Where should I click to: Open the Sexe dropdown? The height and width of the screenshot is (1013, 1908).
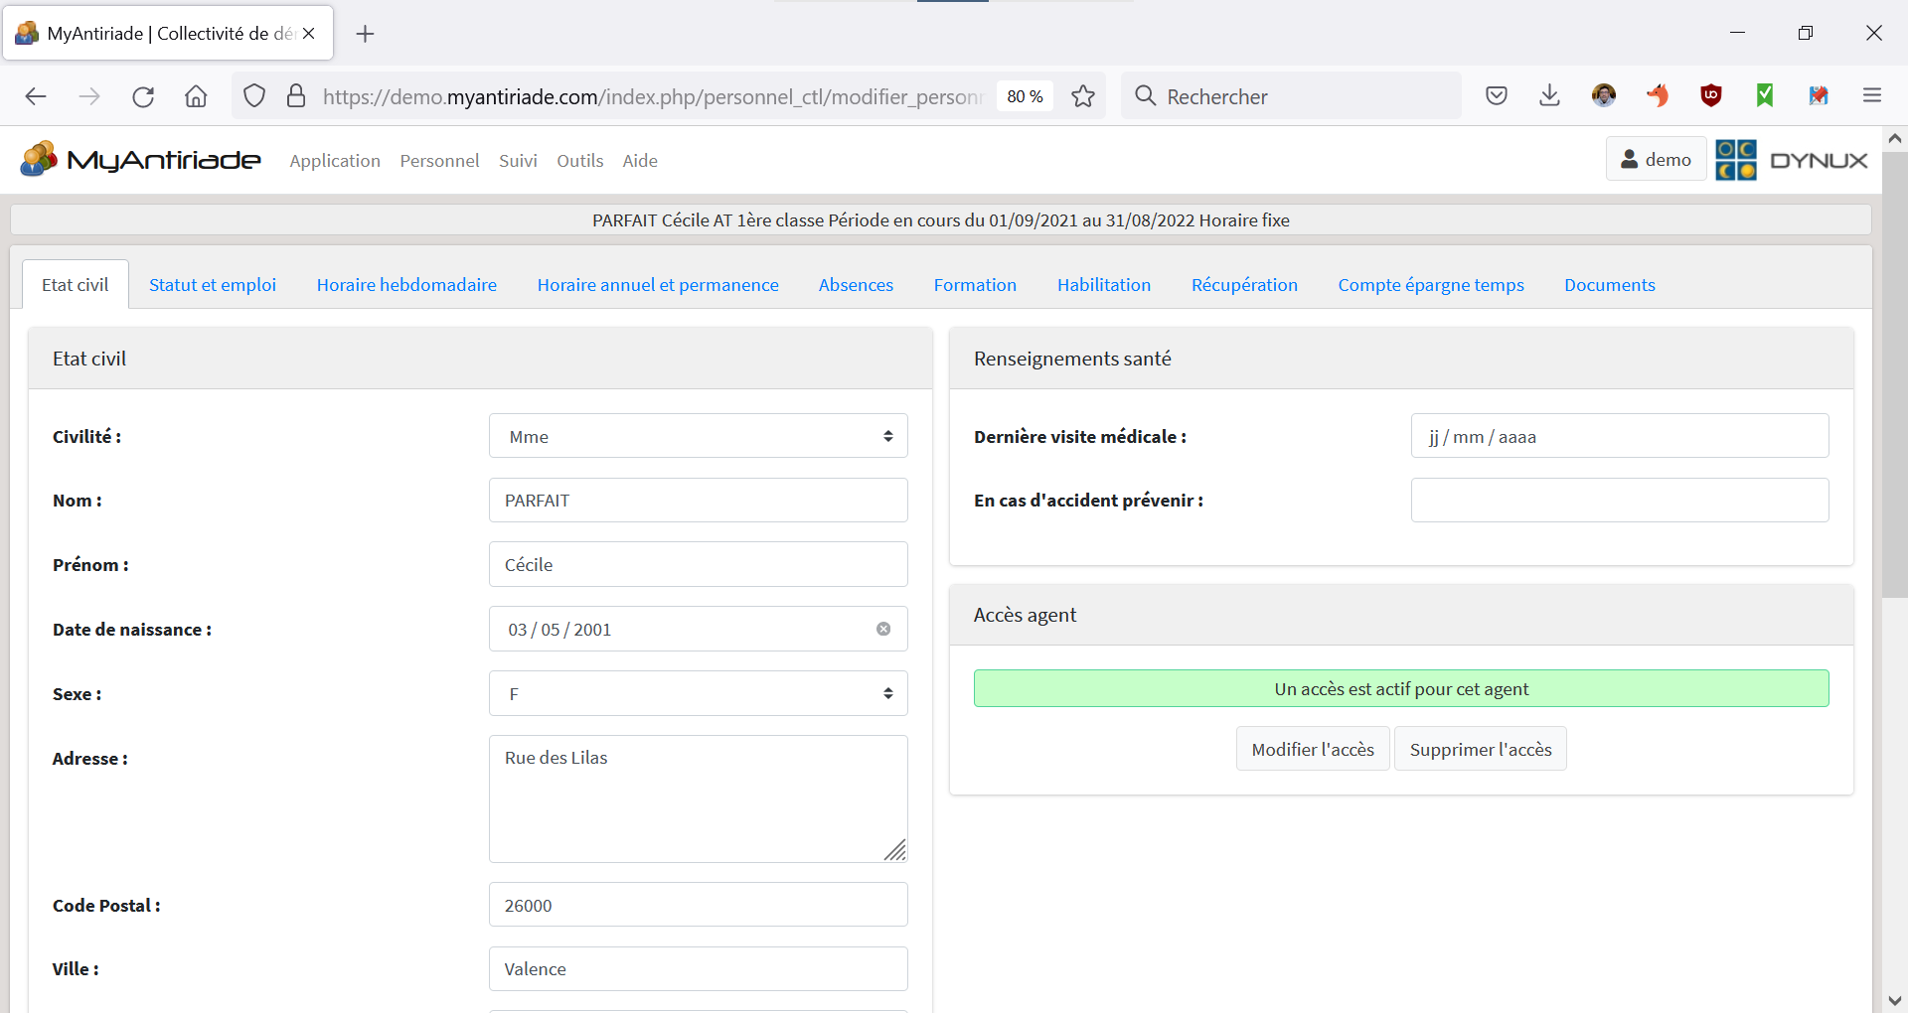[698, 693]
